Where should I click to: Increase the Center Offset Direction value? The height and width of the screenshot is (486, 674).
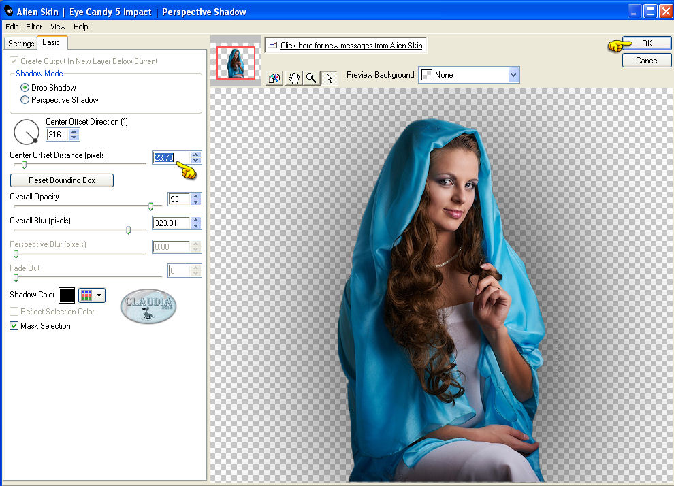tap(74, 131)
